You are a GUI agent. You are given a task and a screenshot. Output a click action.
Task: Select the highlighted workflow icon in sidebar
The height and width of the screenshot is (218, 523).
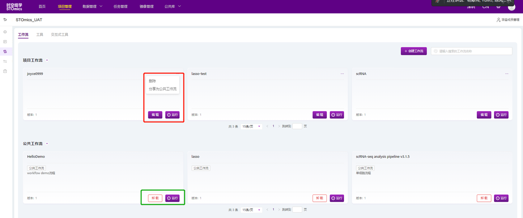[x=5, y=51]
